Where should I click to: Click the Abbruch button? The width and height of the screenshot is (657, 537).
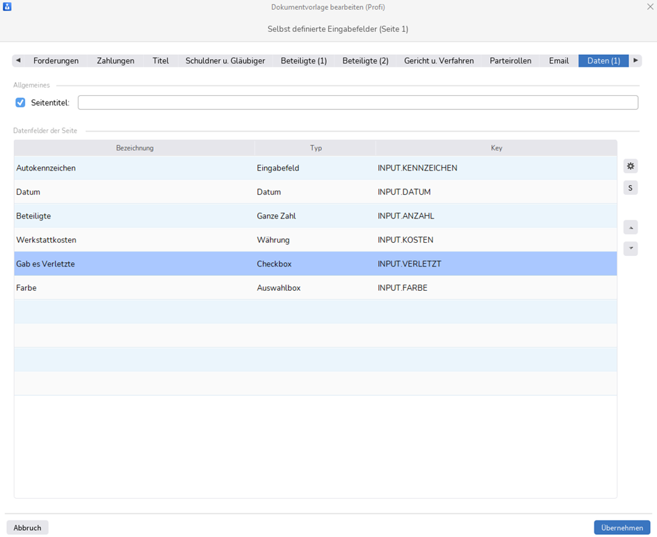[x=27, y=528]
